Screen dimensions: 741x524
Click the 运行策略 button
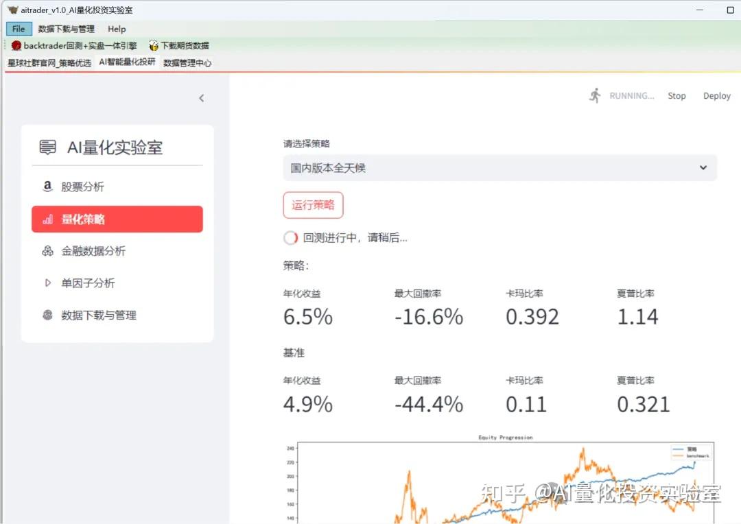click(313, 204)
